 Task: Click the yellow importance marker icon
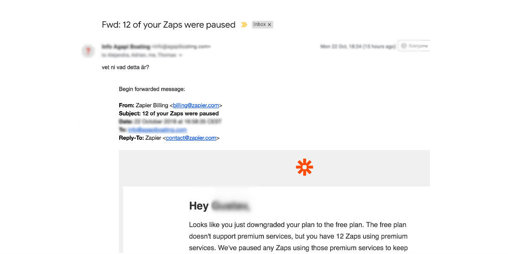tap(244, 25)
